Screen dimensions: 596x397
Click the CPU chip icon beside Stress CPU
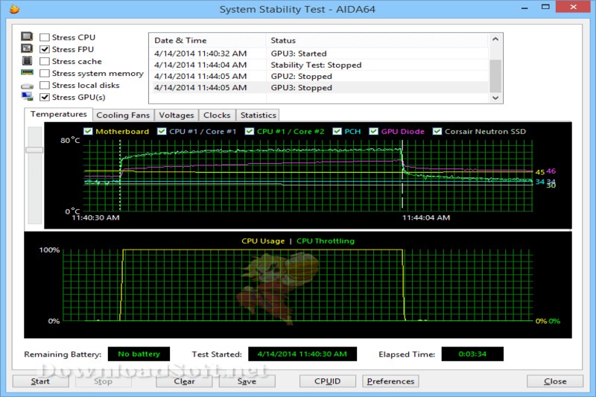point(27,36)
